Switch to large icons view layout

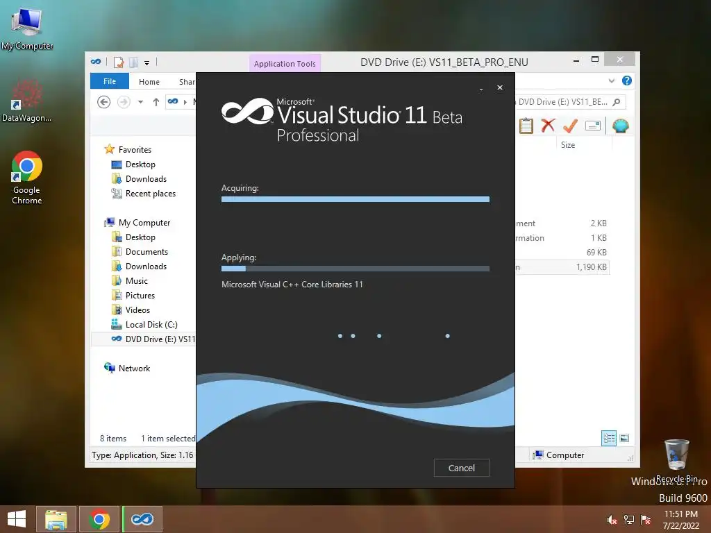click(624, 438)
